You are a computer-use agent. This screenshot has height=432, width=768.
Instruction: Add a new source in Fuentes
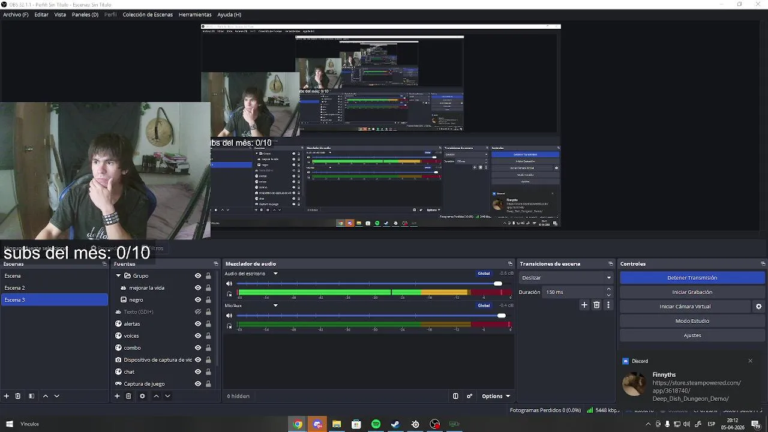click(x=117, y=396)
